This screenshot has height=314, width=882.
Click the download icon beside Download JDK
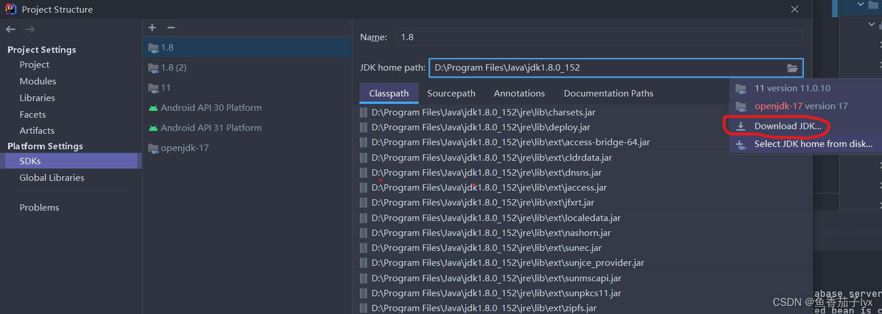tap(741, 126)
